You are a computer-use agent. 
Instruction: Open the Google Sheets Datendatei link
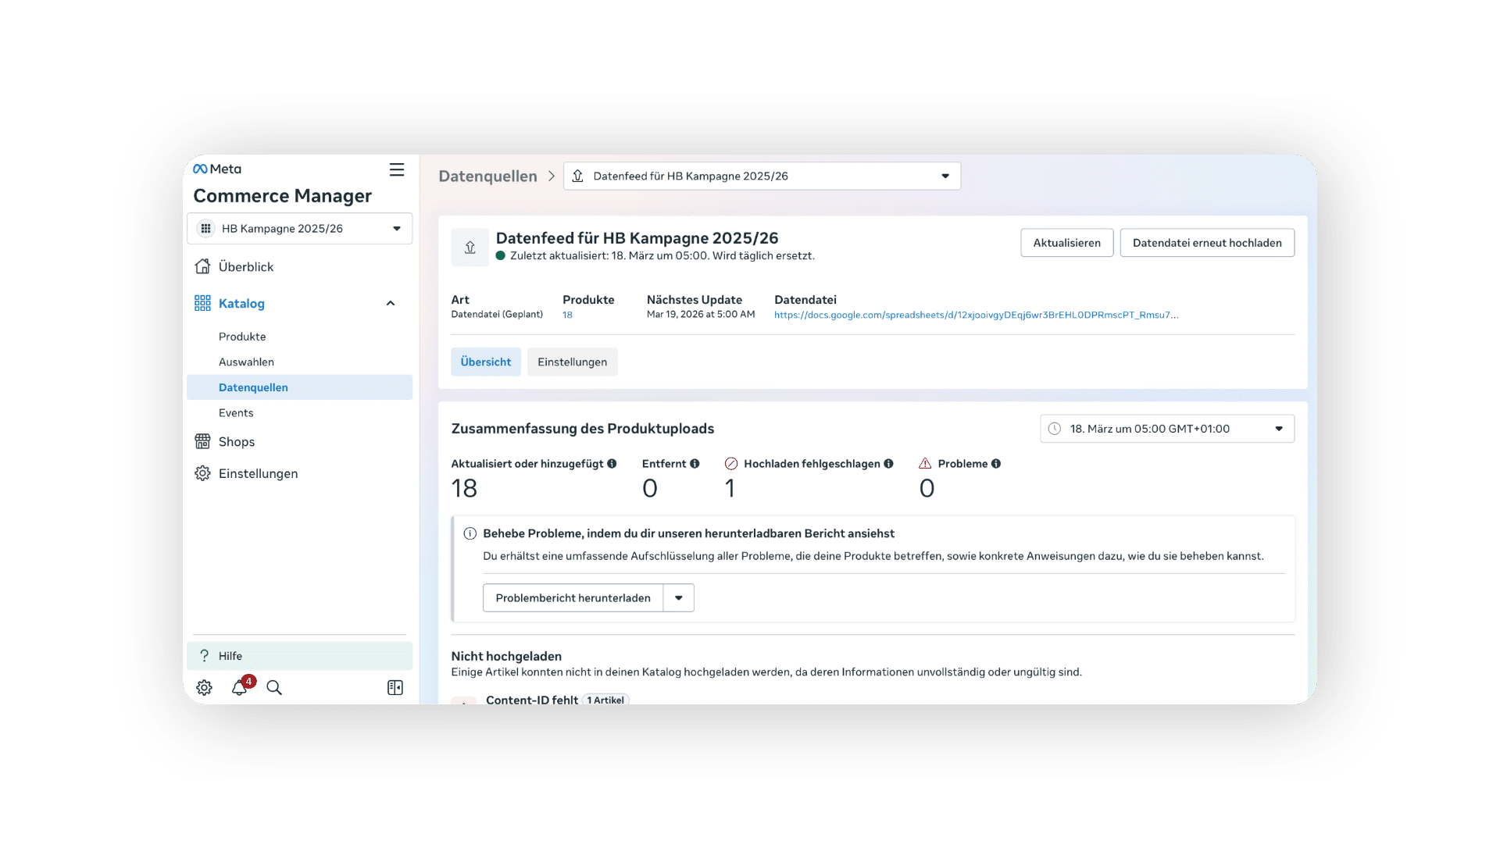click(x=977, y=315)
